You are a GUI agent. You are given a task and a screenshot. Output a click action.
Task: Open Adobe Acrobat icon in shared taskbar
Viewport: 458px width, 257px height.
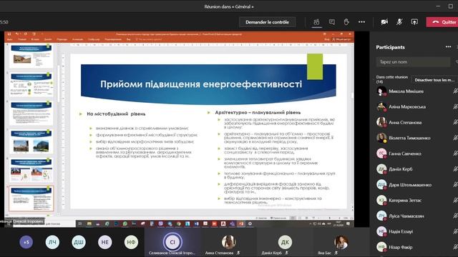click(223, 223)
